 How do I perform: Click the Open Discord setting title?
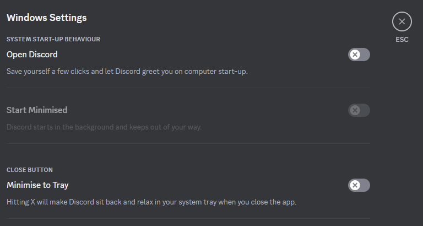click(x=32, y=55)
